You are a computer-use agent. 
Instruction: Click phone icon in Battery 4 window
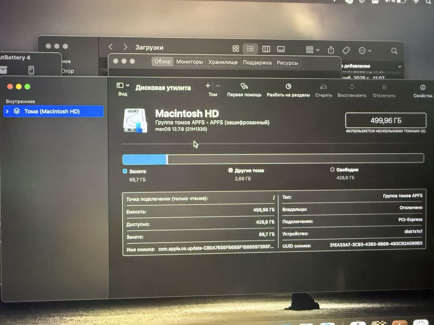pos(31,70)
